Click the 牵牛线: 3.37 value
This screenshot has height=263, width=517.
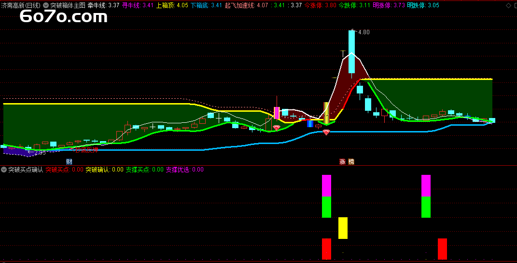(x=103, y=5)
